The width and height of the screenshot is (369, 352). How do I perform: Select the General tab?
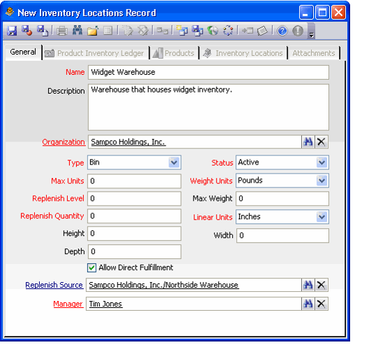[x=23, y=52]
